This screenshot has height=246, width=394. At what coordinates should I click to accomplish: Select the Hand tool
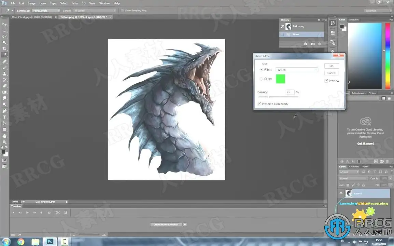coord(4,136)
